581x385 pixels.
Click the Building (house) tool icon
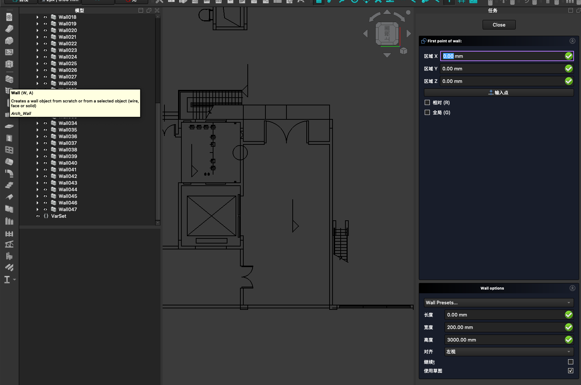click(x=9, y=41)
